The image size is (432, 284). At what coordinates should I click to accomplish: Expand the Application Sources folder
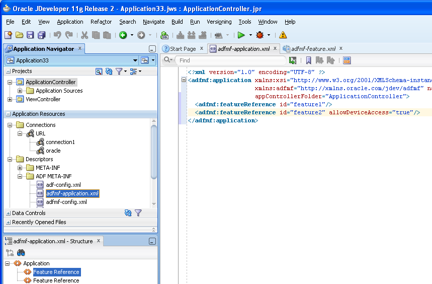coord(20,91)
